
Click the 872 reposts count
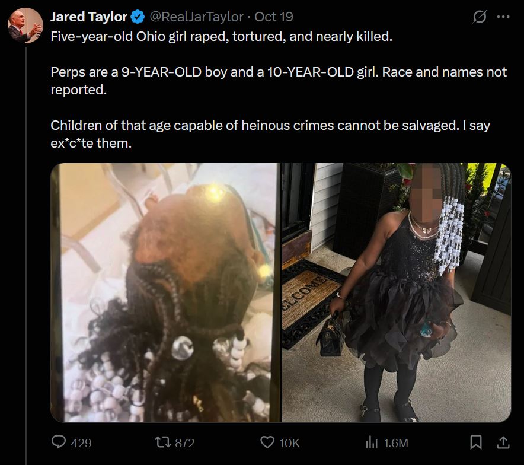click(x=185, y=443)
